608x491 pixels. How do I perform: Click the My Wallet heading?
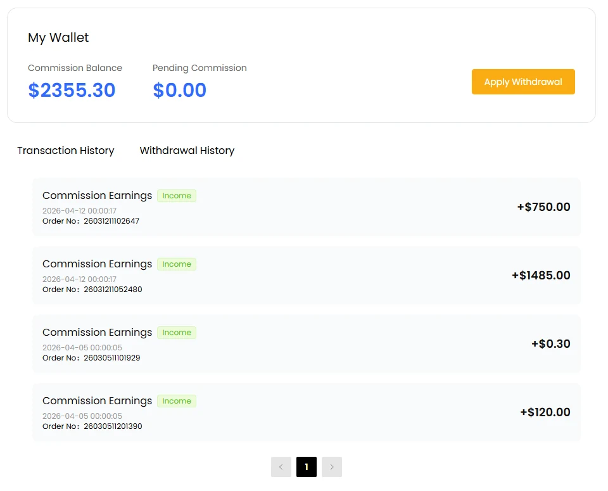coord(58,37)
